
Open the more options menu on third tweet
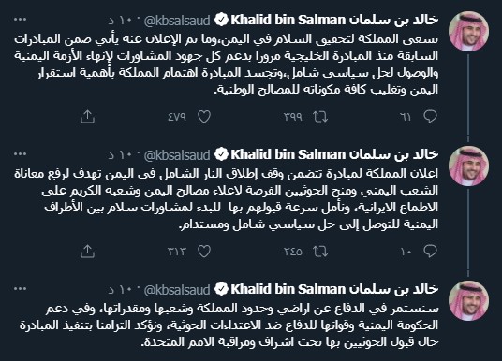tap(21, 289)
